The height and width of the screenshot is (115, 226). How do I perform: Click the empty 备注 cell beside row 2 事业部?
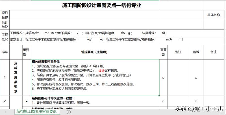pyautogui.click(x=178, y=101)
